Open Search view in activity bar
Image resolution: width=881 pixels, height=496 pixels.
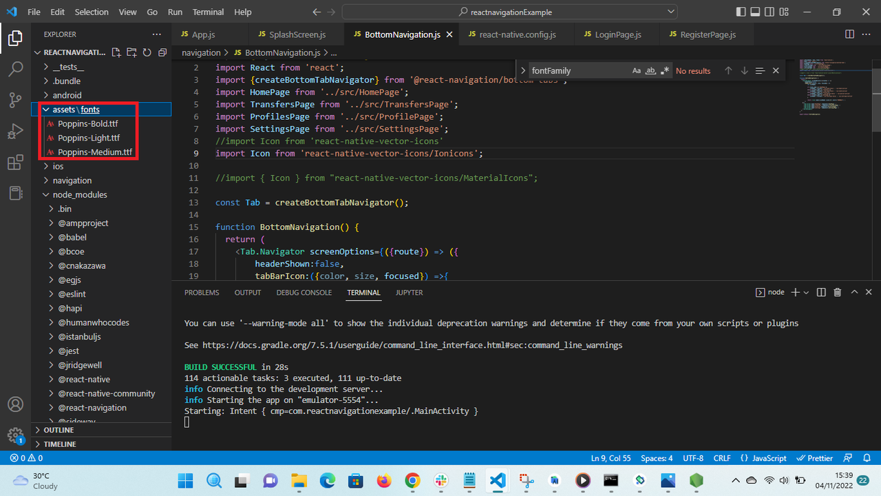[x=15, y=69]
